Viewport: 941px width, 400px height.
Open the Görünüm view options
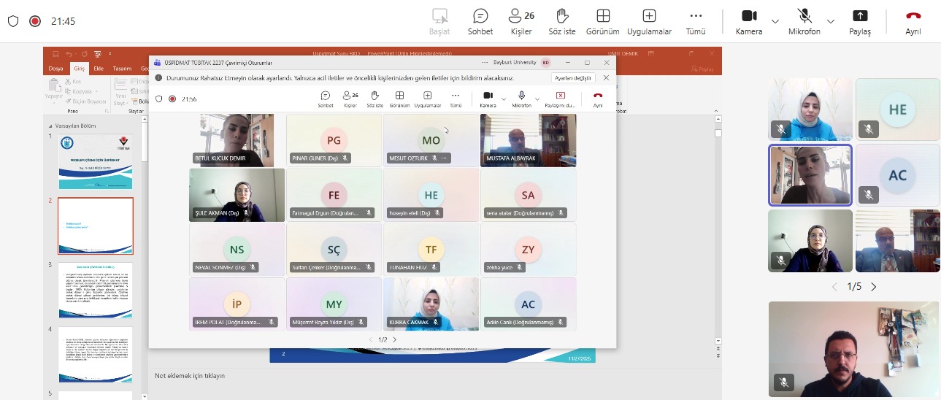click(603, 22)
